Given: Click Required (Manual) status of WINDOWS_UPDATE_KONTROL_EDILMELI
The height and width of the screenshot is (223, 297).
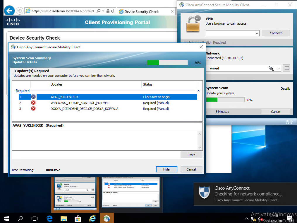Looking at the screenshot, I should [156, 103].
